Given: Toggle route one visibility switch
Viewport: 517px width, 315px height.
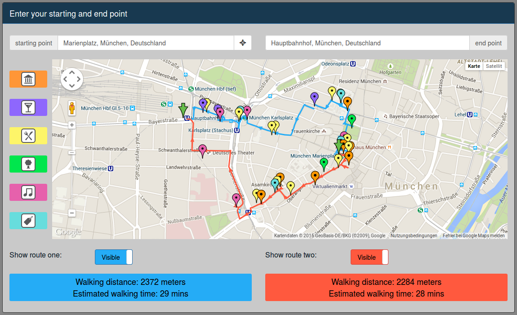Looking at the screenshot, I should 114,257.
